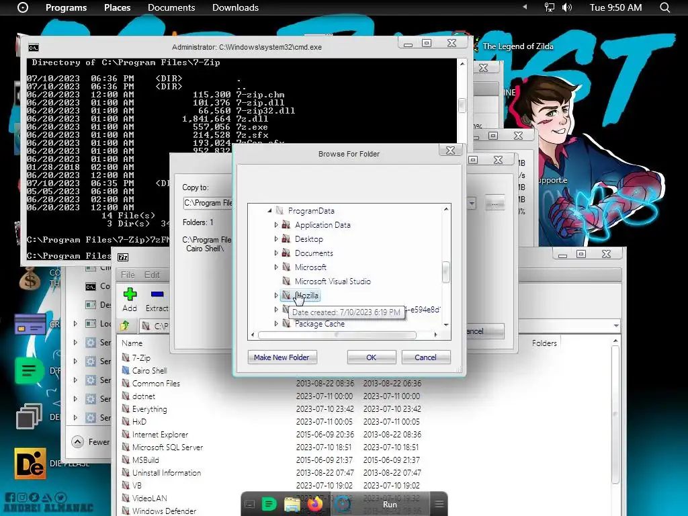Expand the Documents folder node
The width and height of the screenshot is (688, 516).
point(276,253)
